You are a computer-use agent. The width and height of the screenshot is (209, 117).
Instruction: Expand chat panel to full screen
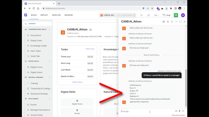tap(180, 22)
